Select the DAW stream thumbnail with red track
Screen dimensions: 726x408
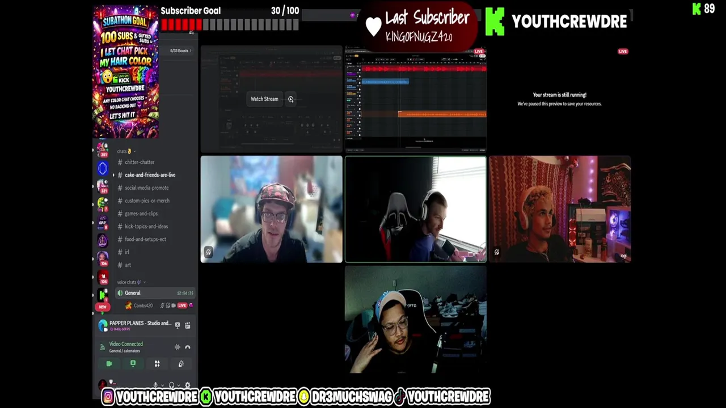[x=416, y=100]
